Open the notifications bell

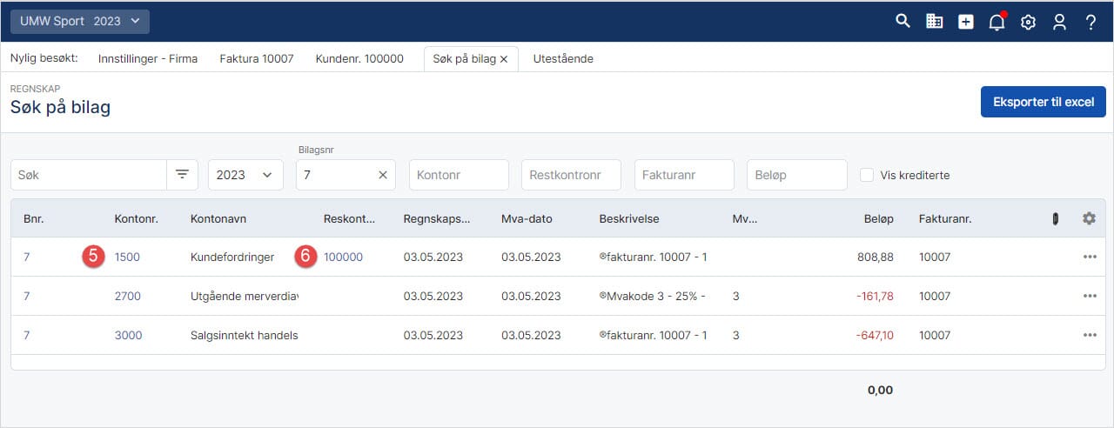(x=997, y=23)
